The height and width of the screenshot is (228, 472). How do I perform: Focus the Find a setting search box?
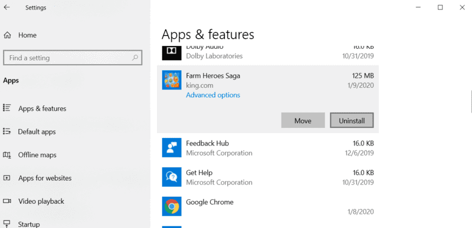(x=72, y=58)
